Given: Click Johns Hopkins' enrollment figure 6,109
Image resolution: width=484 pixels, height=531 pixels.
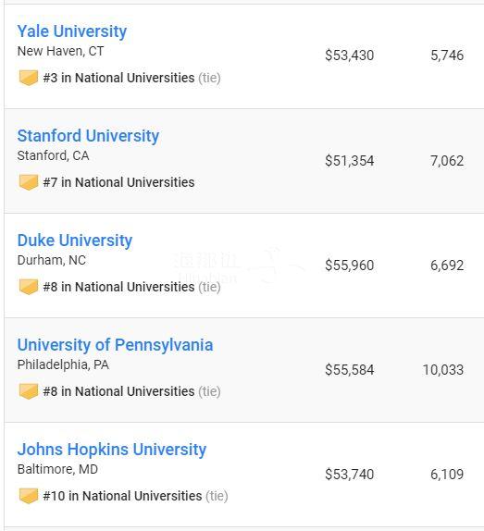Looking at the screenshot, I should tap(447, 474).
